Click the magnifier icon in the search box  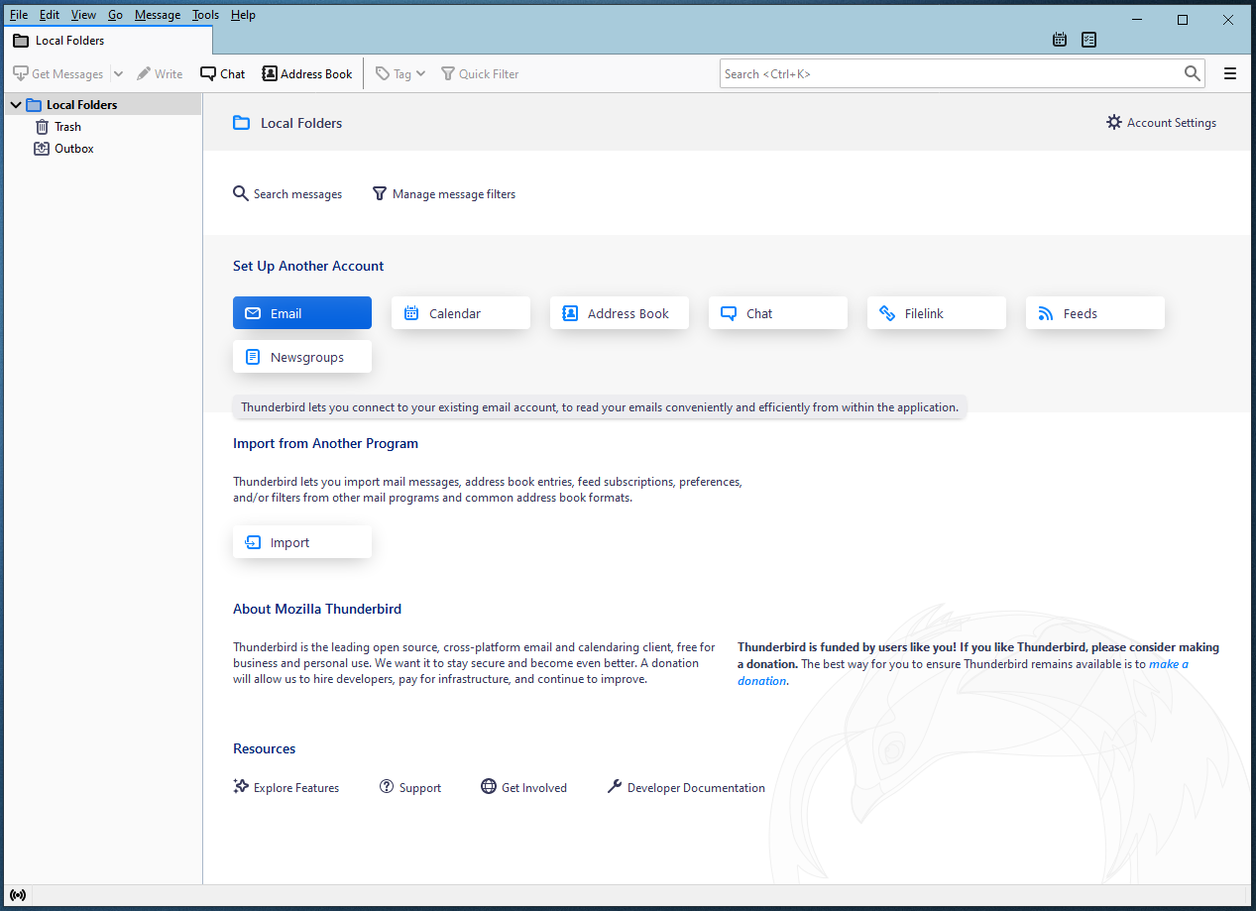pos(1192,73)
